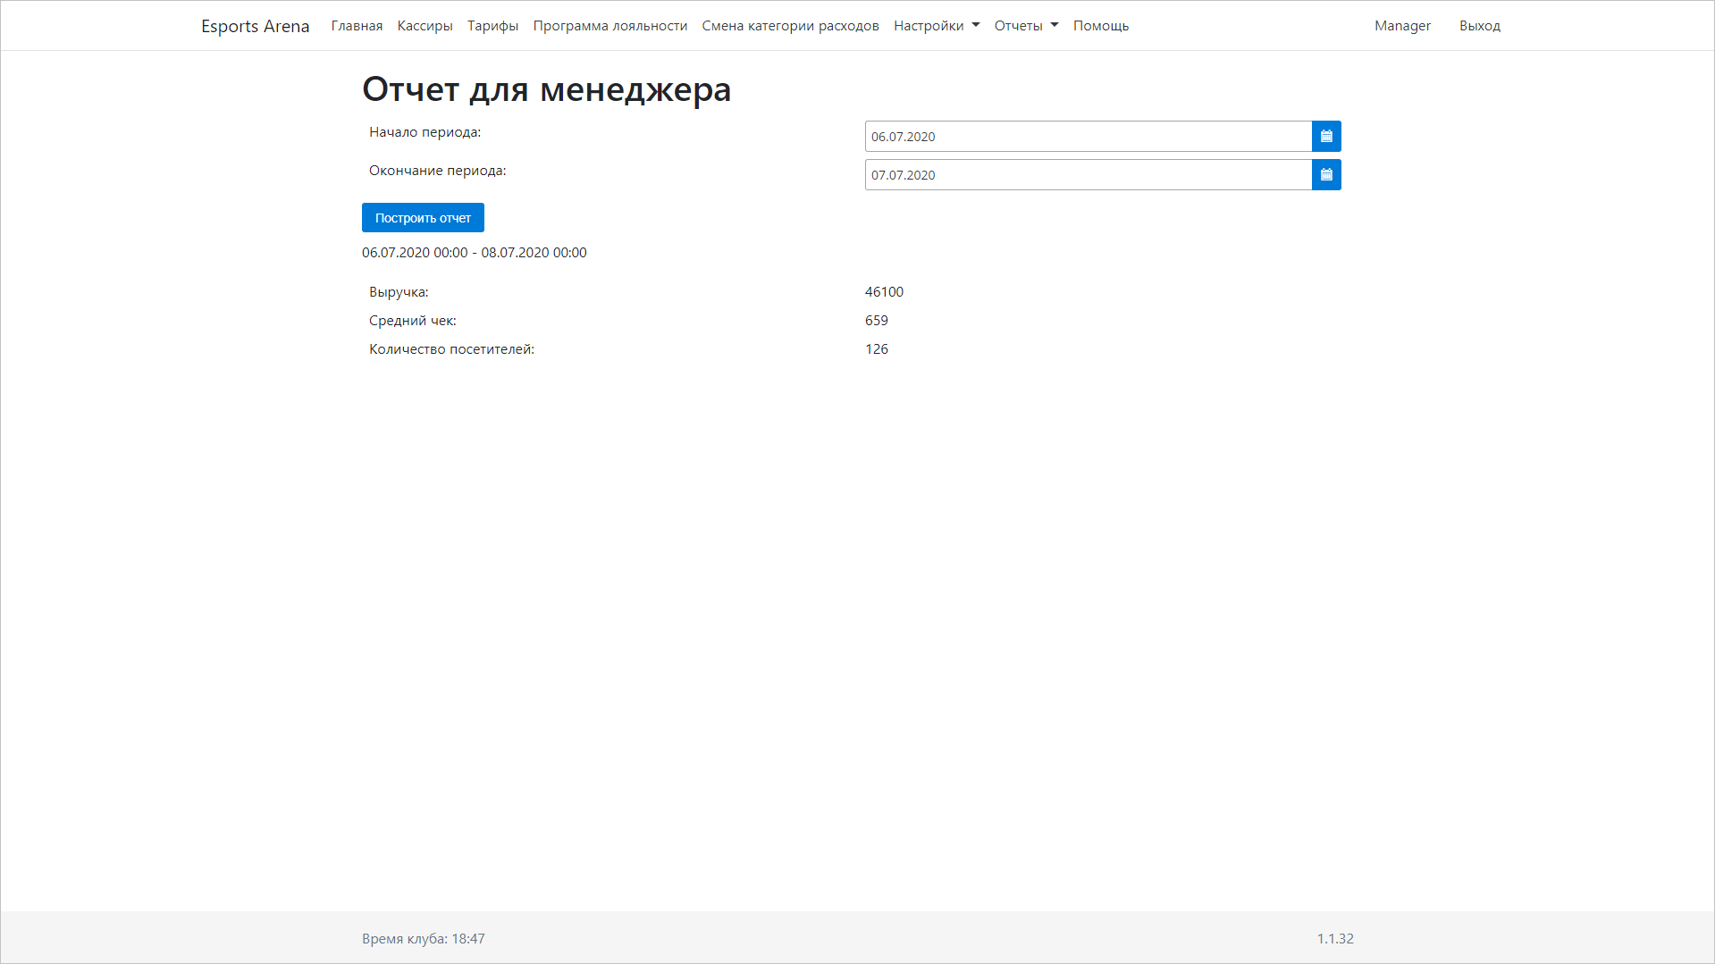
Task: Click the Построить отчет button
Action: click(x=422, y=217)
